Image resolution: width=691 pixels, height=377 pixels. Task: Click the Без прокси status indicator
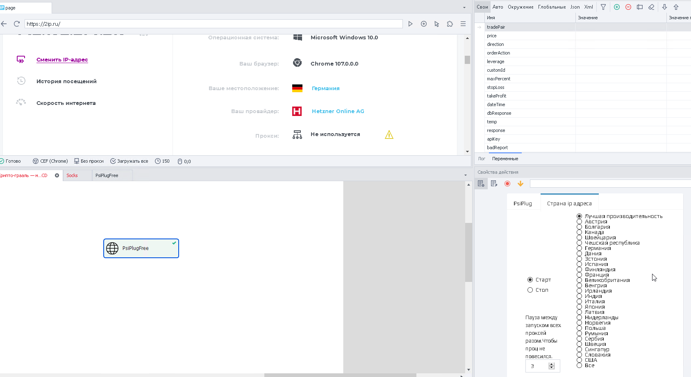[89, 161]
